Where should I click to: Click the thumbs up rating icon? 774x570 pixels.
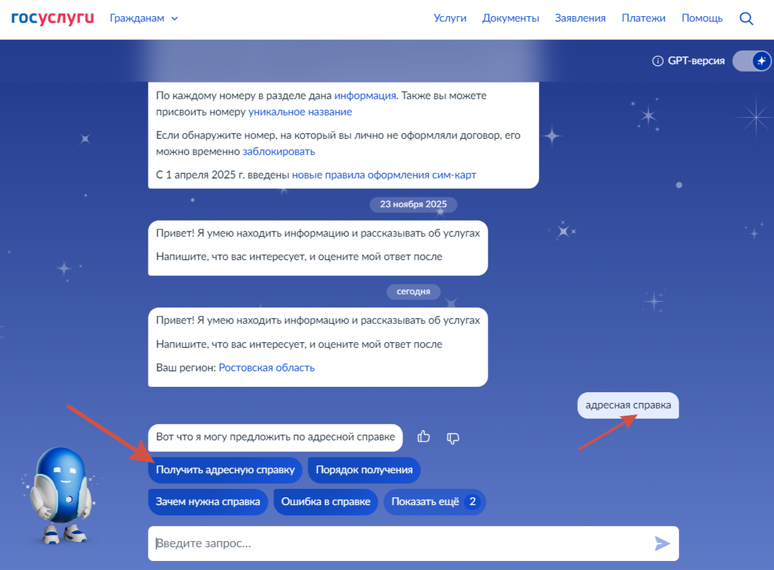coord(424,437)
